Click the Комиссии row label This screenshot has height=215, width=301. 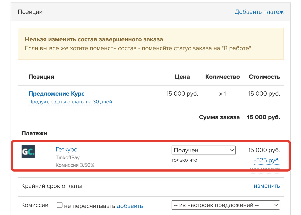tap(35, 205)
